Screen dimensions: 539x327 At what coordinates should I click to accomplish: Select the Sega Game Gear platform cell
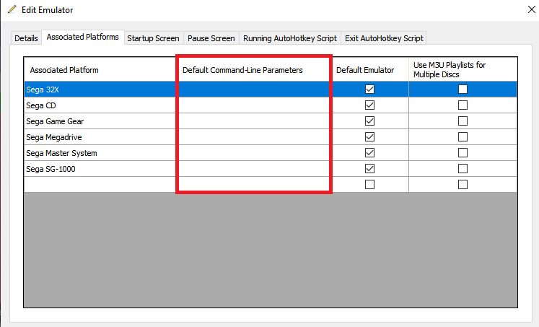(x=101, y=121)
